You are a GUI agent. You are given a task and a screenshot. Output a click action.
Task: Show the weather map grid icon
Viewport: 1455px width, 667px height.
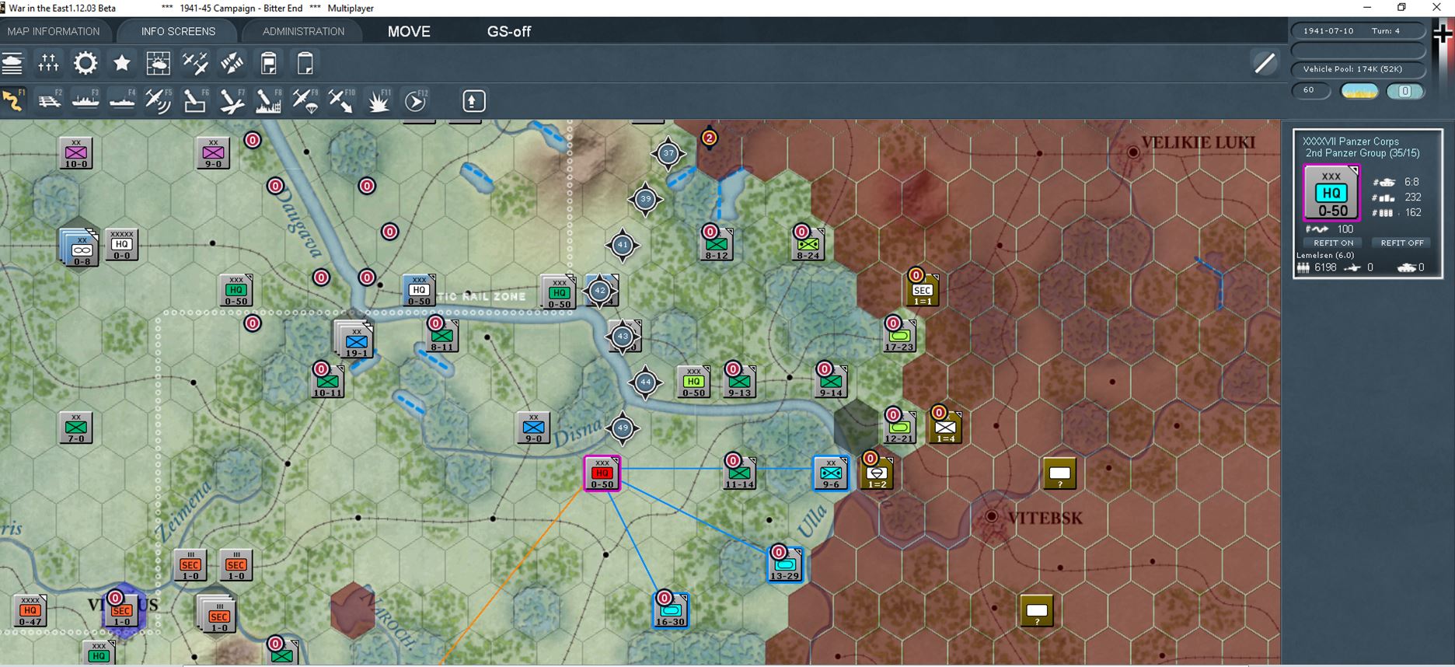159,63
